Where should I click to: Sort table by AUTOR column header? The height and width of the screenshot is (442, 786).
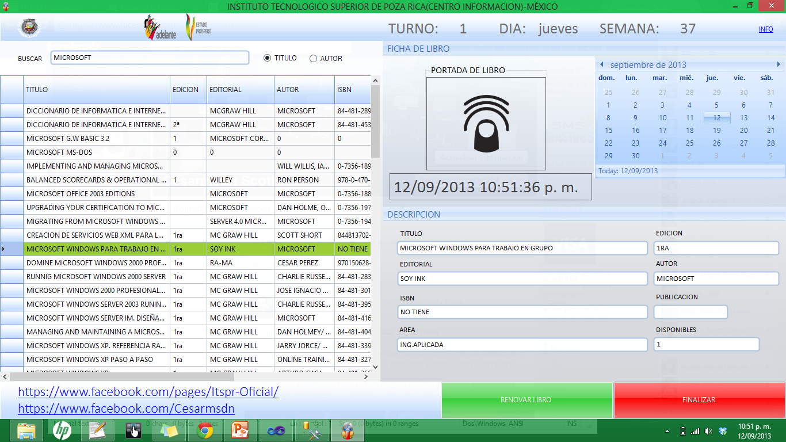click(304, 90)
